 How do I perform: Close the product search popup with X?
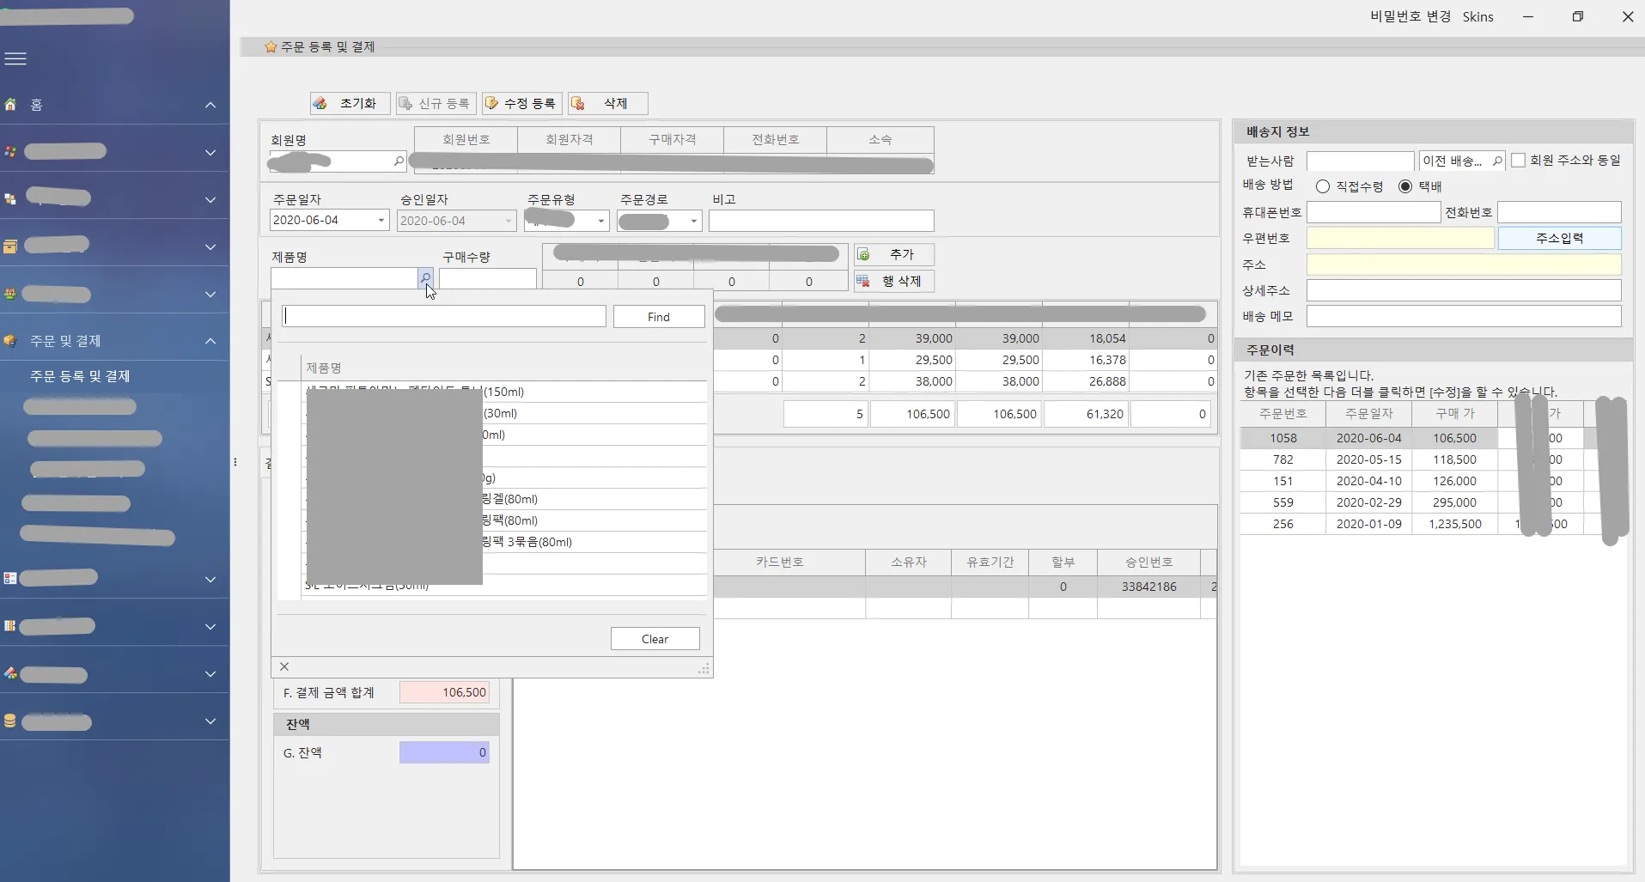coord(284,666)
